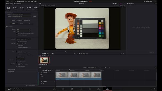Open the viewer zoom percentage dropdown
The image size is (162, 91).
click(40, 4)
